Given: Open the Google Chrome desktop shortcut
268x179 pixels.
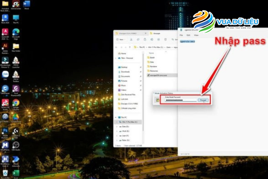Looking at the screenshot, I should 16,102.
